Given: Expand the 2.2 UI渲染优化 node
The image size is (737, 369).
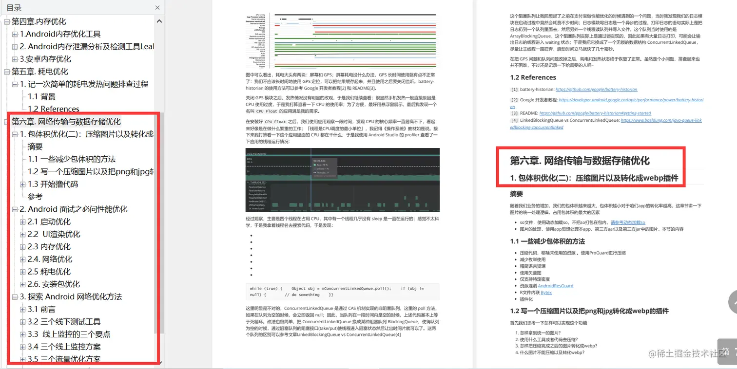Looking at the screenshot, I should [22, 235].
